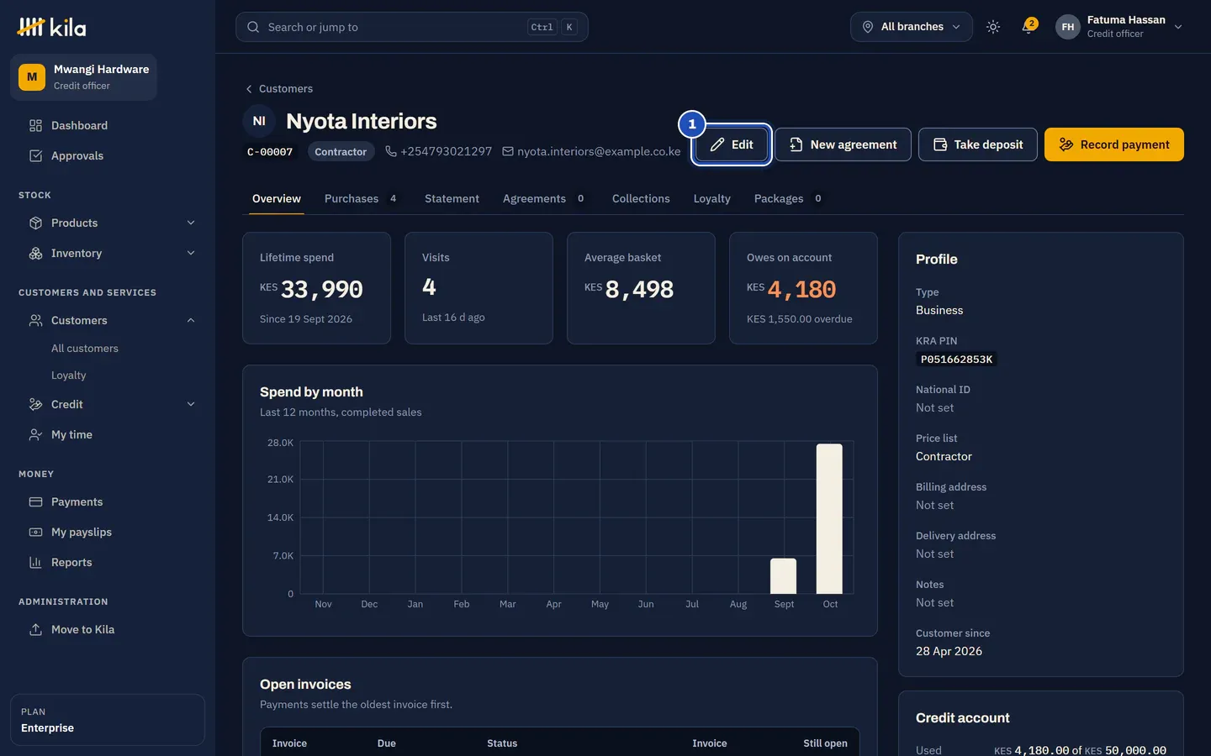This screenshot has height=756, width=1211.
Task: Collapse the Customers submenu chevron
Action: pos(191,321)
